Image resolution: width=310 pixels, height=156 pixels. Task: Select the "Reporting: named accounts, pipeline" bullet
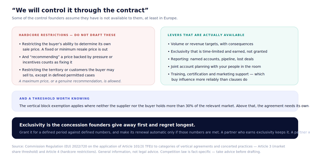[211, 59]
